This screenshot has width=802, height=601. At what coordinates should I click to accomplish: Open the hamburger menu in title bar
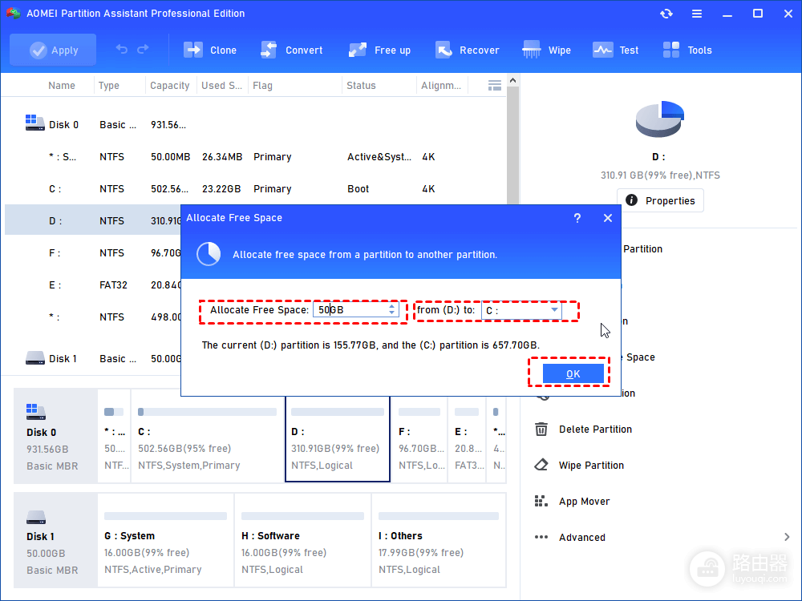point(697,14)
